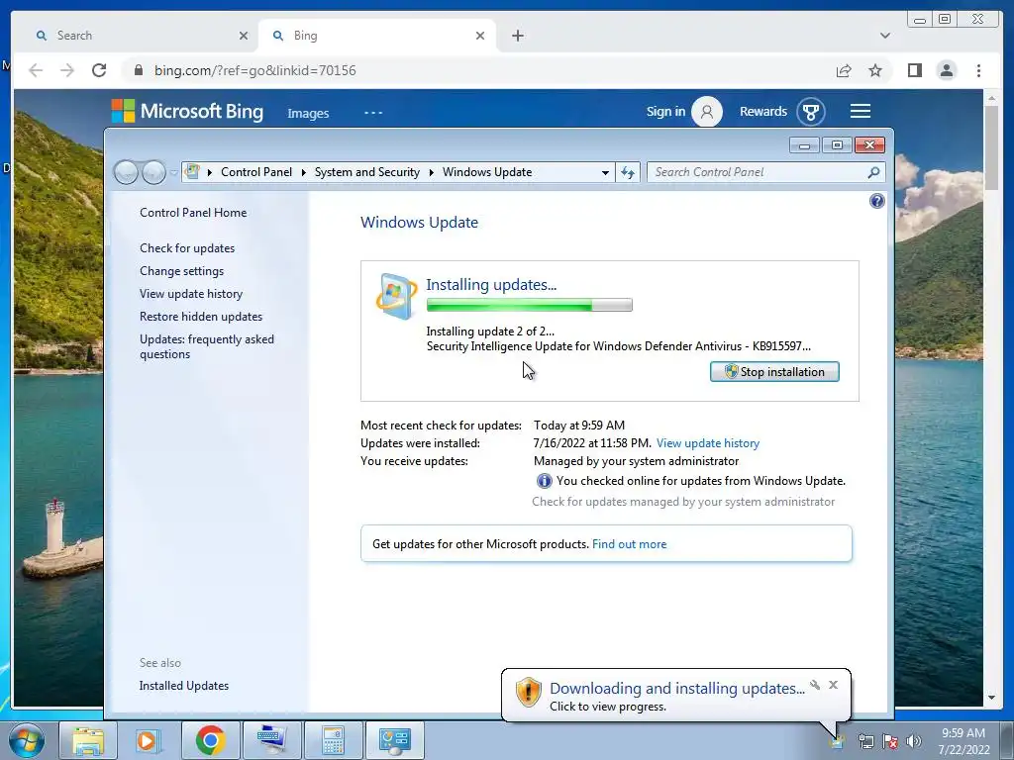This screenshot has height=760, width=1014.
Task: Click the Windows Update tray icon
Action: (838, 741)
